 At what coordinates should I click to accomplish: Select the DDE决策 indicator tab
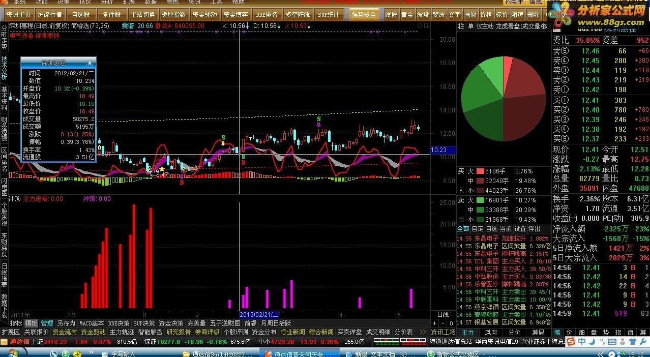tap(119, 323)
